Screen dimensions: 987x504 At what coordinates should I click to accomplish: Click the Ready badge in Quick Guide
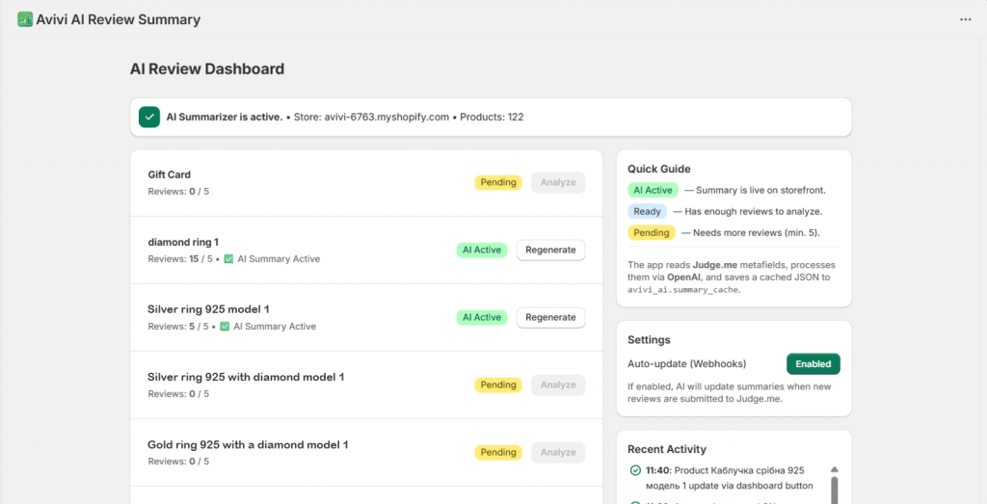[x=647, y=211]
